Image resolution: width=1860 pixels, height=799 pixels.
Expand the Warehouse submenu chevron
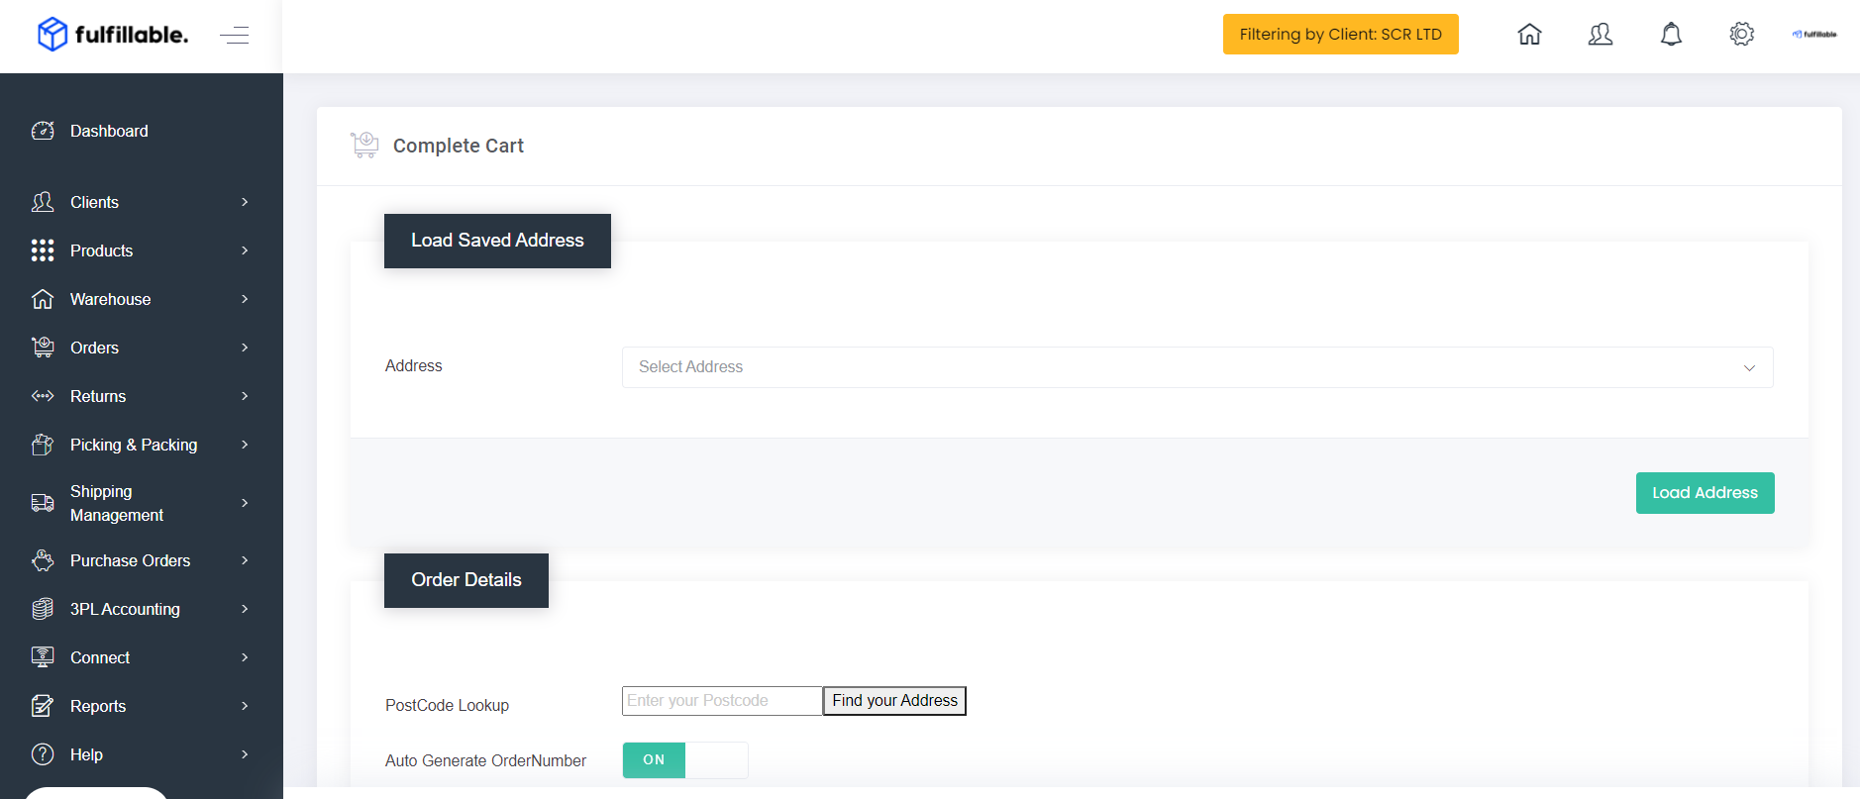[x=245, y=299]
